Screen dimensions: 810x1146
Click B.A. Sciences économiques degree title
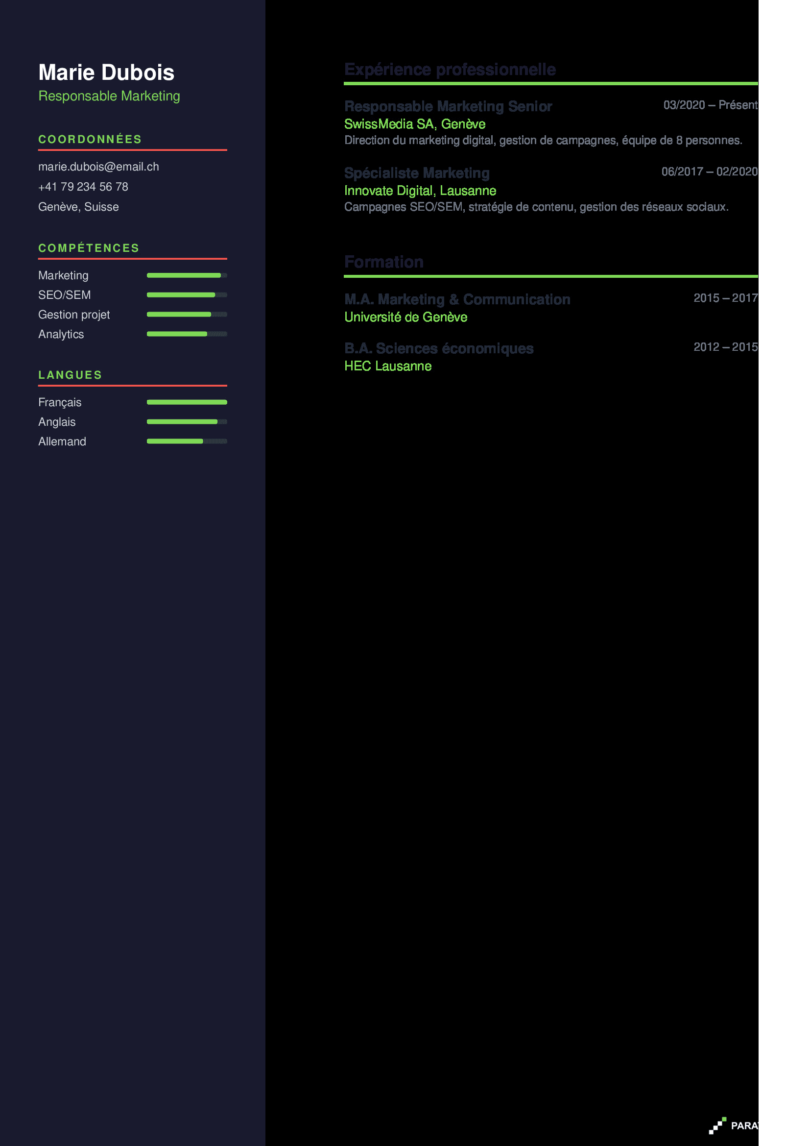click(439, 348)
